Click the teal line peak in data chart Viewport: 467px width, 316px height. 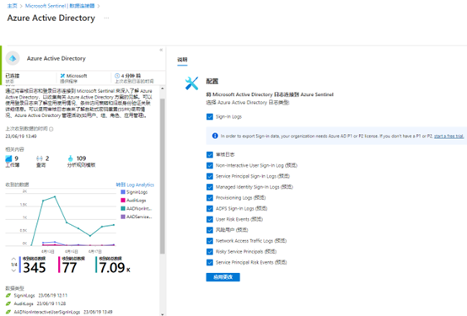pyautogui.click(x=55, y=196)
